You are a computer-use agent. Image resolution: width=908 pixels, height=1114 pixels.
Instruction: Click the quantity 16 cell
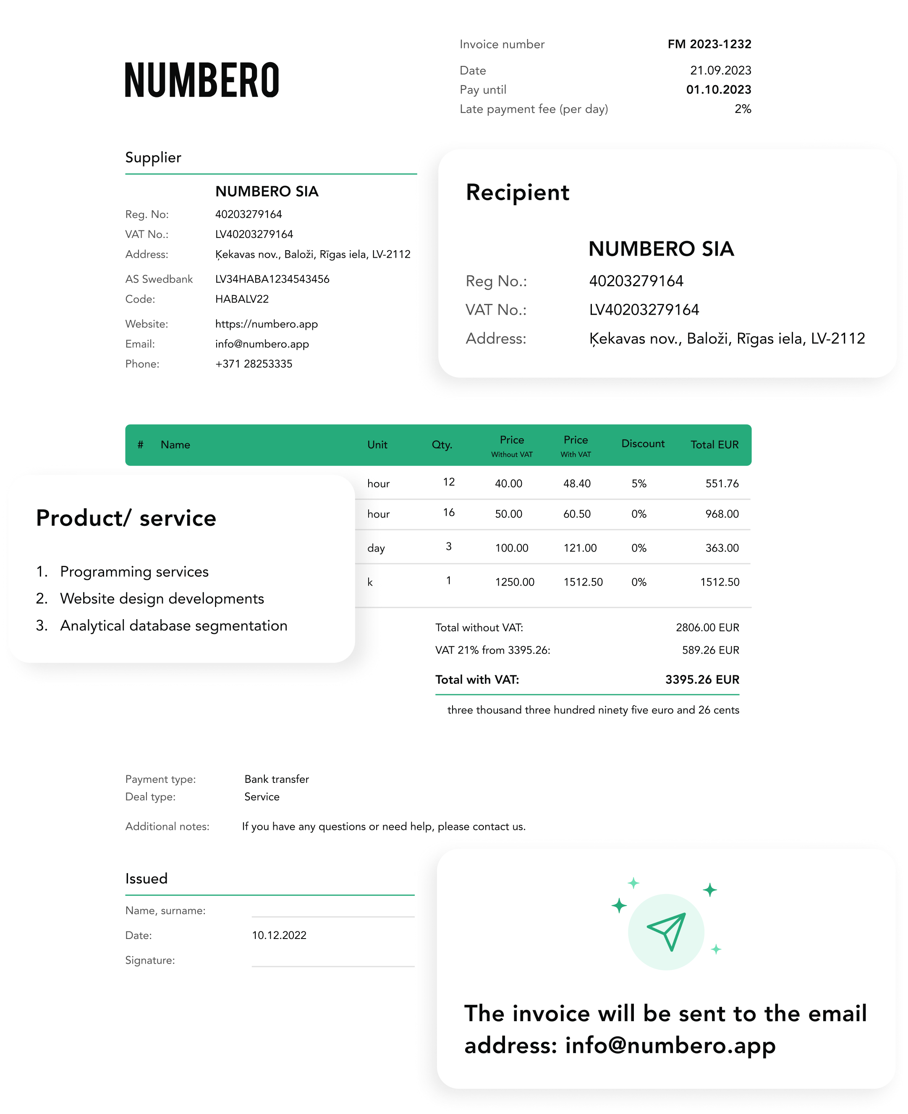[449, 512]
